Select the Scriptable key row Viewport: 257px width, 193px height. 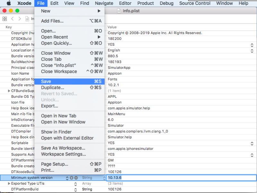tap(20, 143)
